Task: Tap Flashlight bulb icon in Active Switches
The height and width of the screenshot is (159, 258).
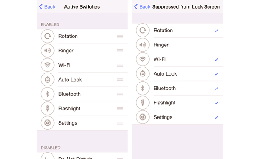Action: 48,108
